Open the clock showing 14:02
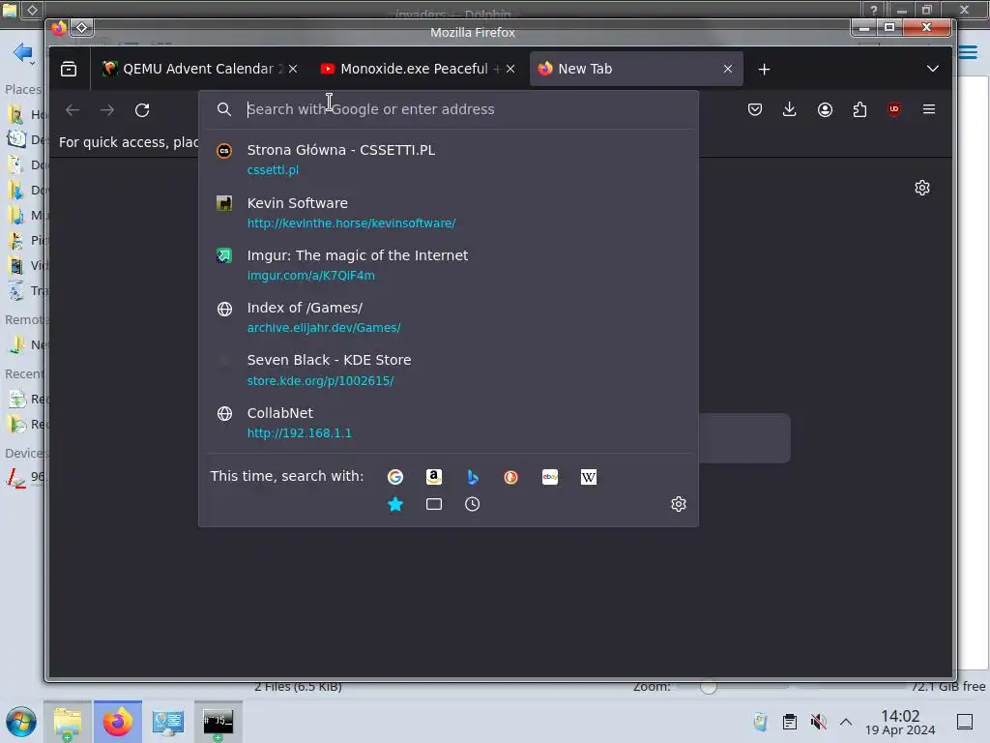The width and height of the screenshot is (990, 743). coord(900,722)
